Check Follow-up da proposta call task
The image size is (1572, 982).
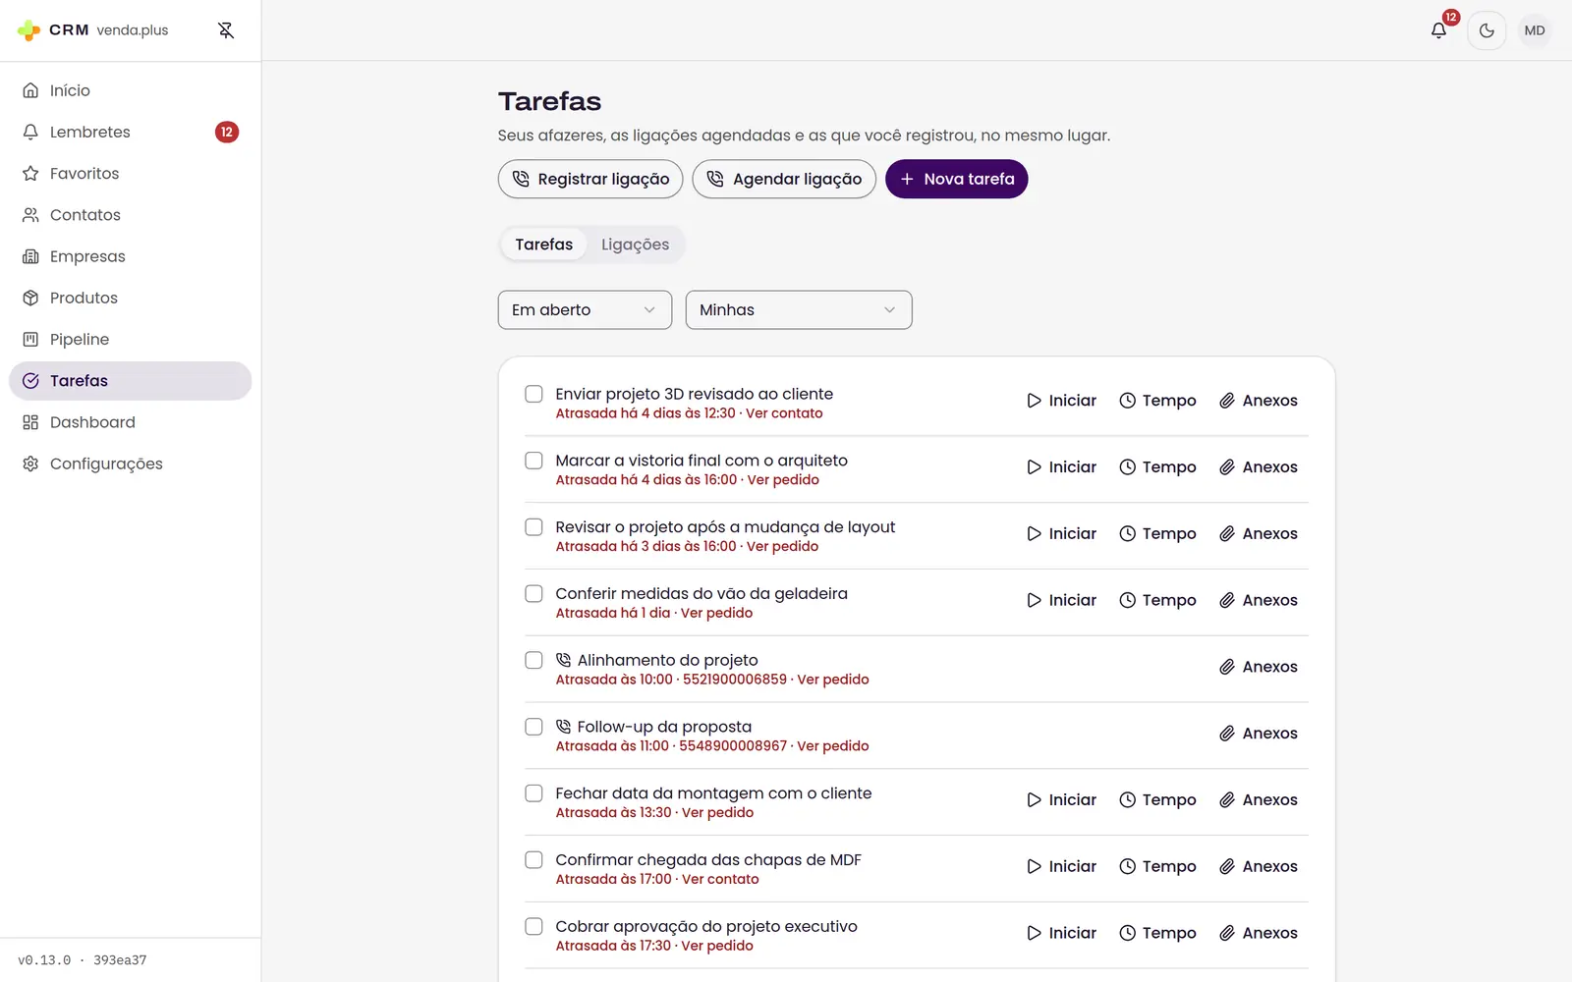(x=533, y=727)
